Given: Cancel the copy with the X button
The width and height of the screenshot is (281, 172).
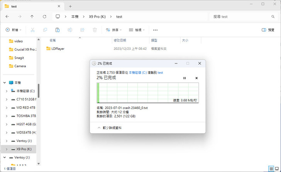Looking at the screenshot, I should click(196, 78).
